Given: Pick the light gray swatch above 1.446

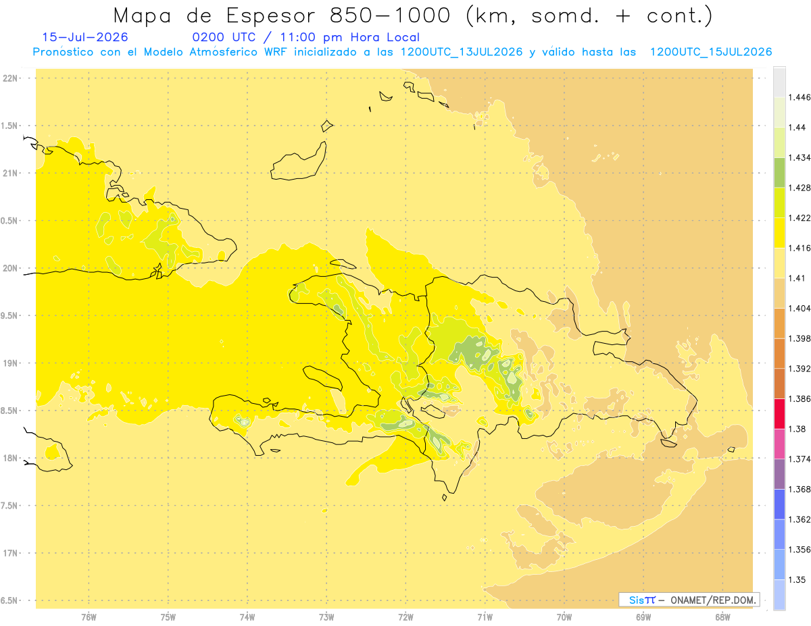Looking at the screenshot, I should tap(779, 82).
